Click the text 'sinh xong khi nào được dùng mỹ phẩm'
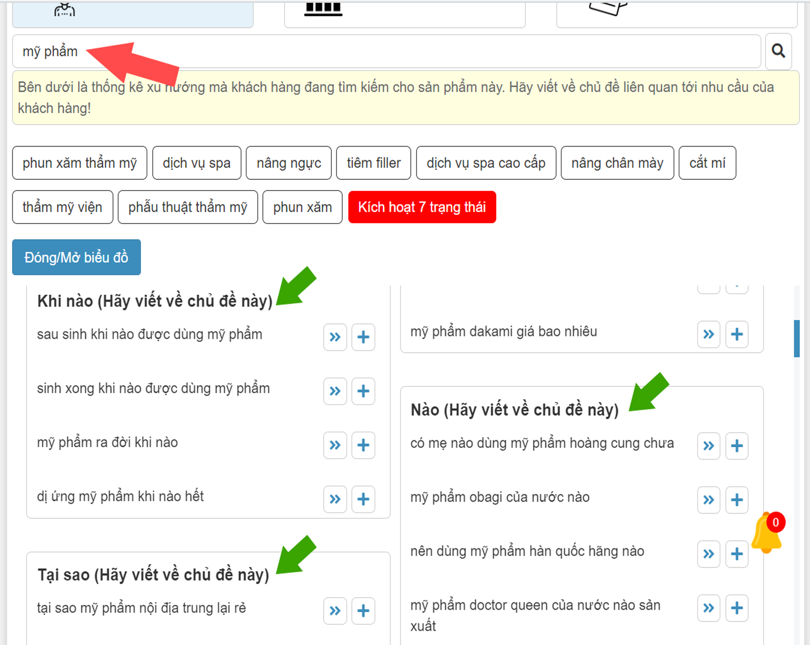Screen dimensions: 810x645 coord(153,388)
